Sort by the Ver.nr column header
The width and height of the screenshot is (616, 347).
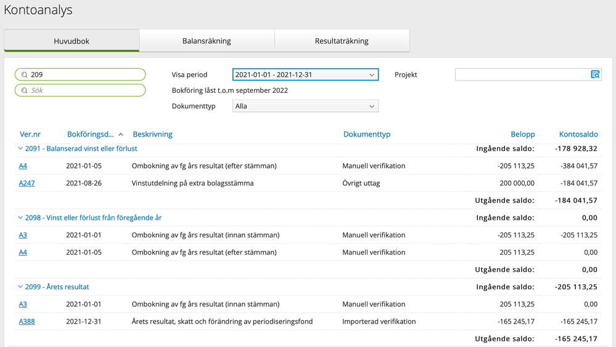[x=30, y=134]
